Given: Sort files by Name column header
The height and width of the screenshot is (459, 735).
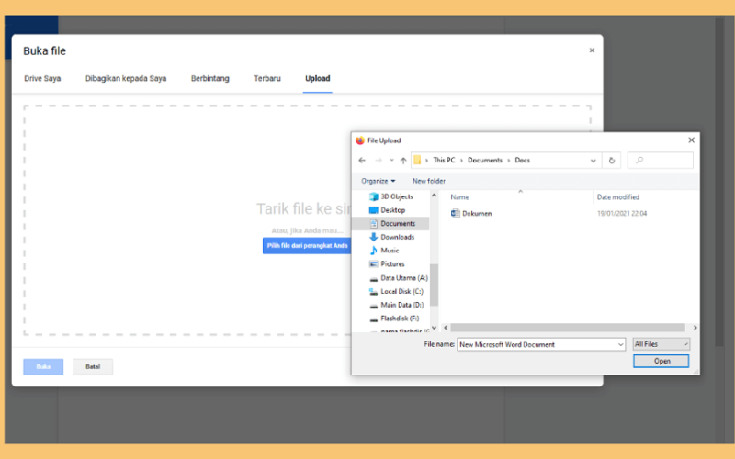Looking at the screenshot, I should point(460,197).
